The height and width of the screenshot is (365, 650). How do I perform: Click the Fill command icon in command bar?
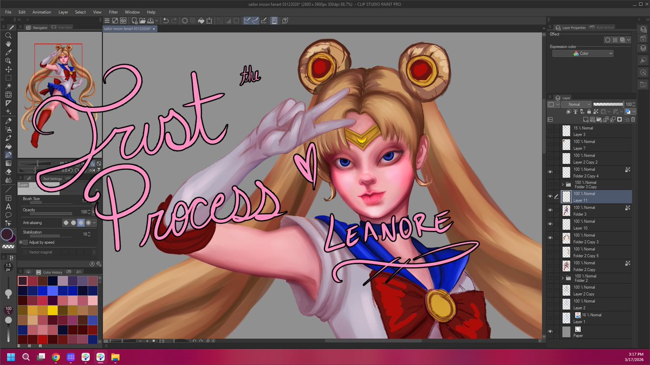(x=201, y=21)
